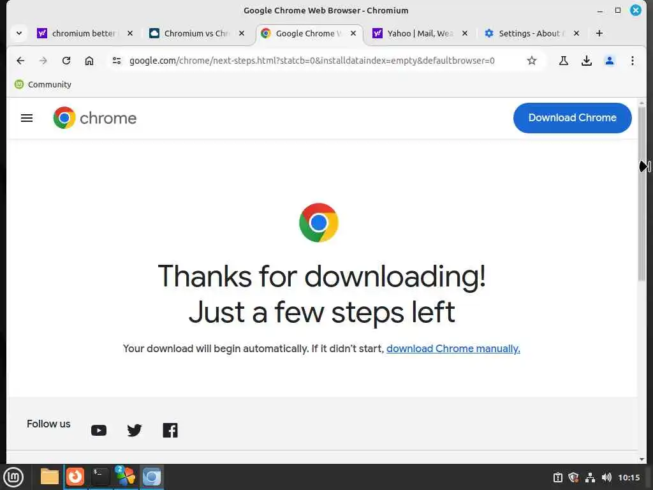Viewport: 653px width, 490px height.
Task: Expand the tab search dropdown
Action: [x=18, y=33]
